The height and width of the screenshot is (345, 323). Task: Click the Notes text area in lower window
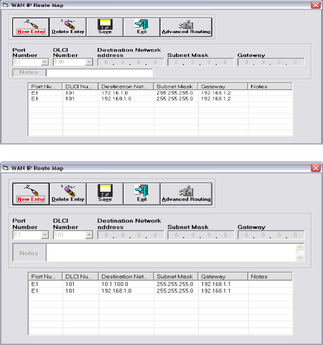tap(171, 252)
